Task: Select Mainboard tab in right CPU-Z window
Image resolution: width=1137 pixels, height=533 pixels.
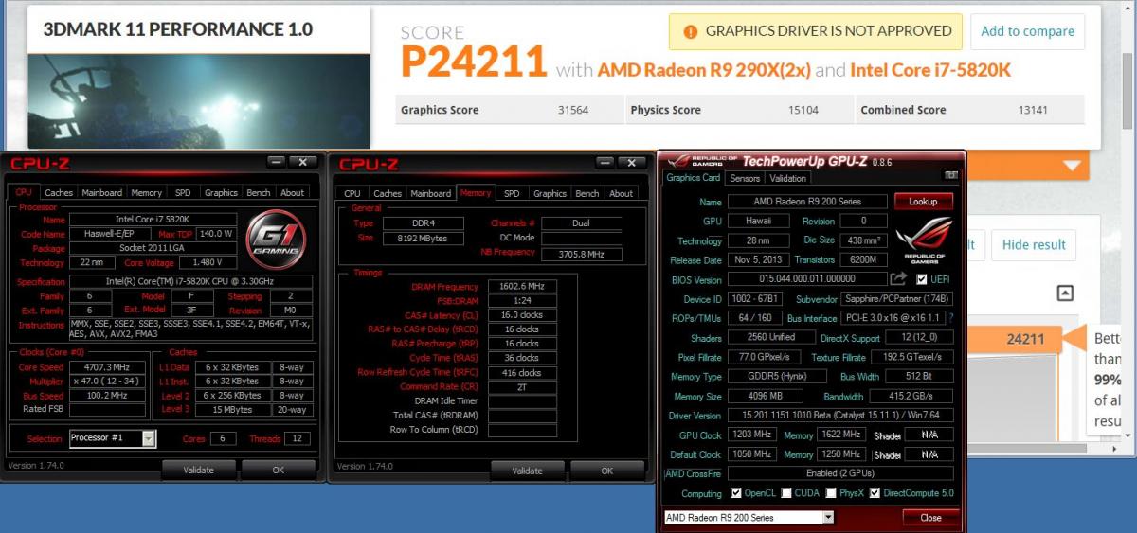Action: coord(430,193)
